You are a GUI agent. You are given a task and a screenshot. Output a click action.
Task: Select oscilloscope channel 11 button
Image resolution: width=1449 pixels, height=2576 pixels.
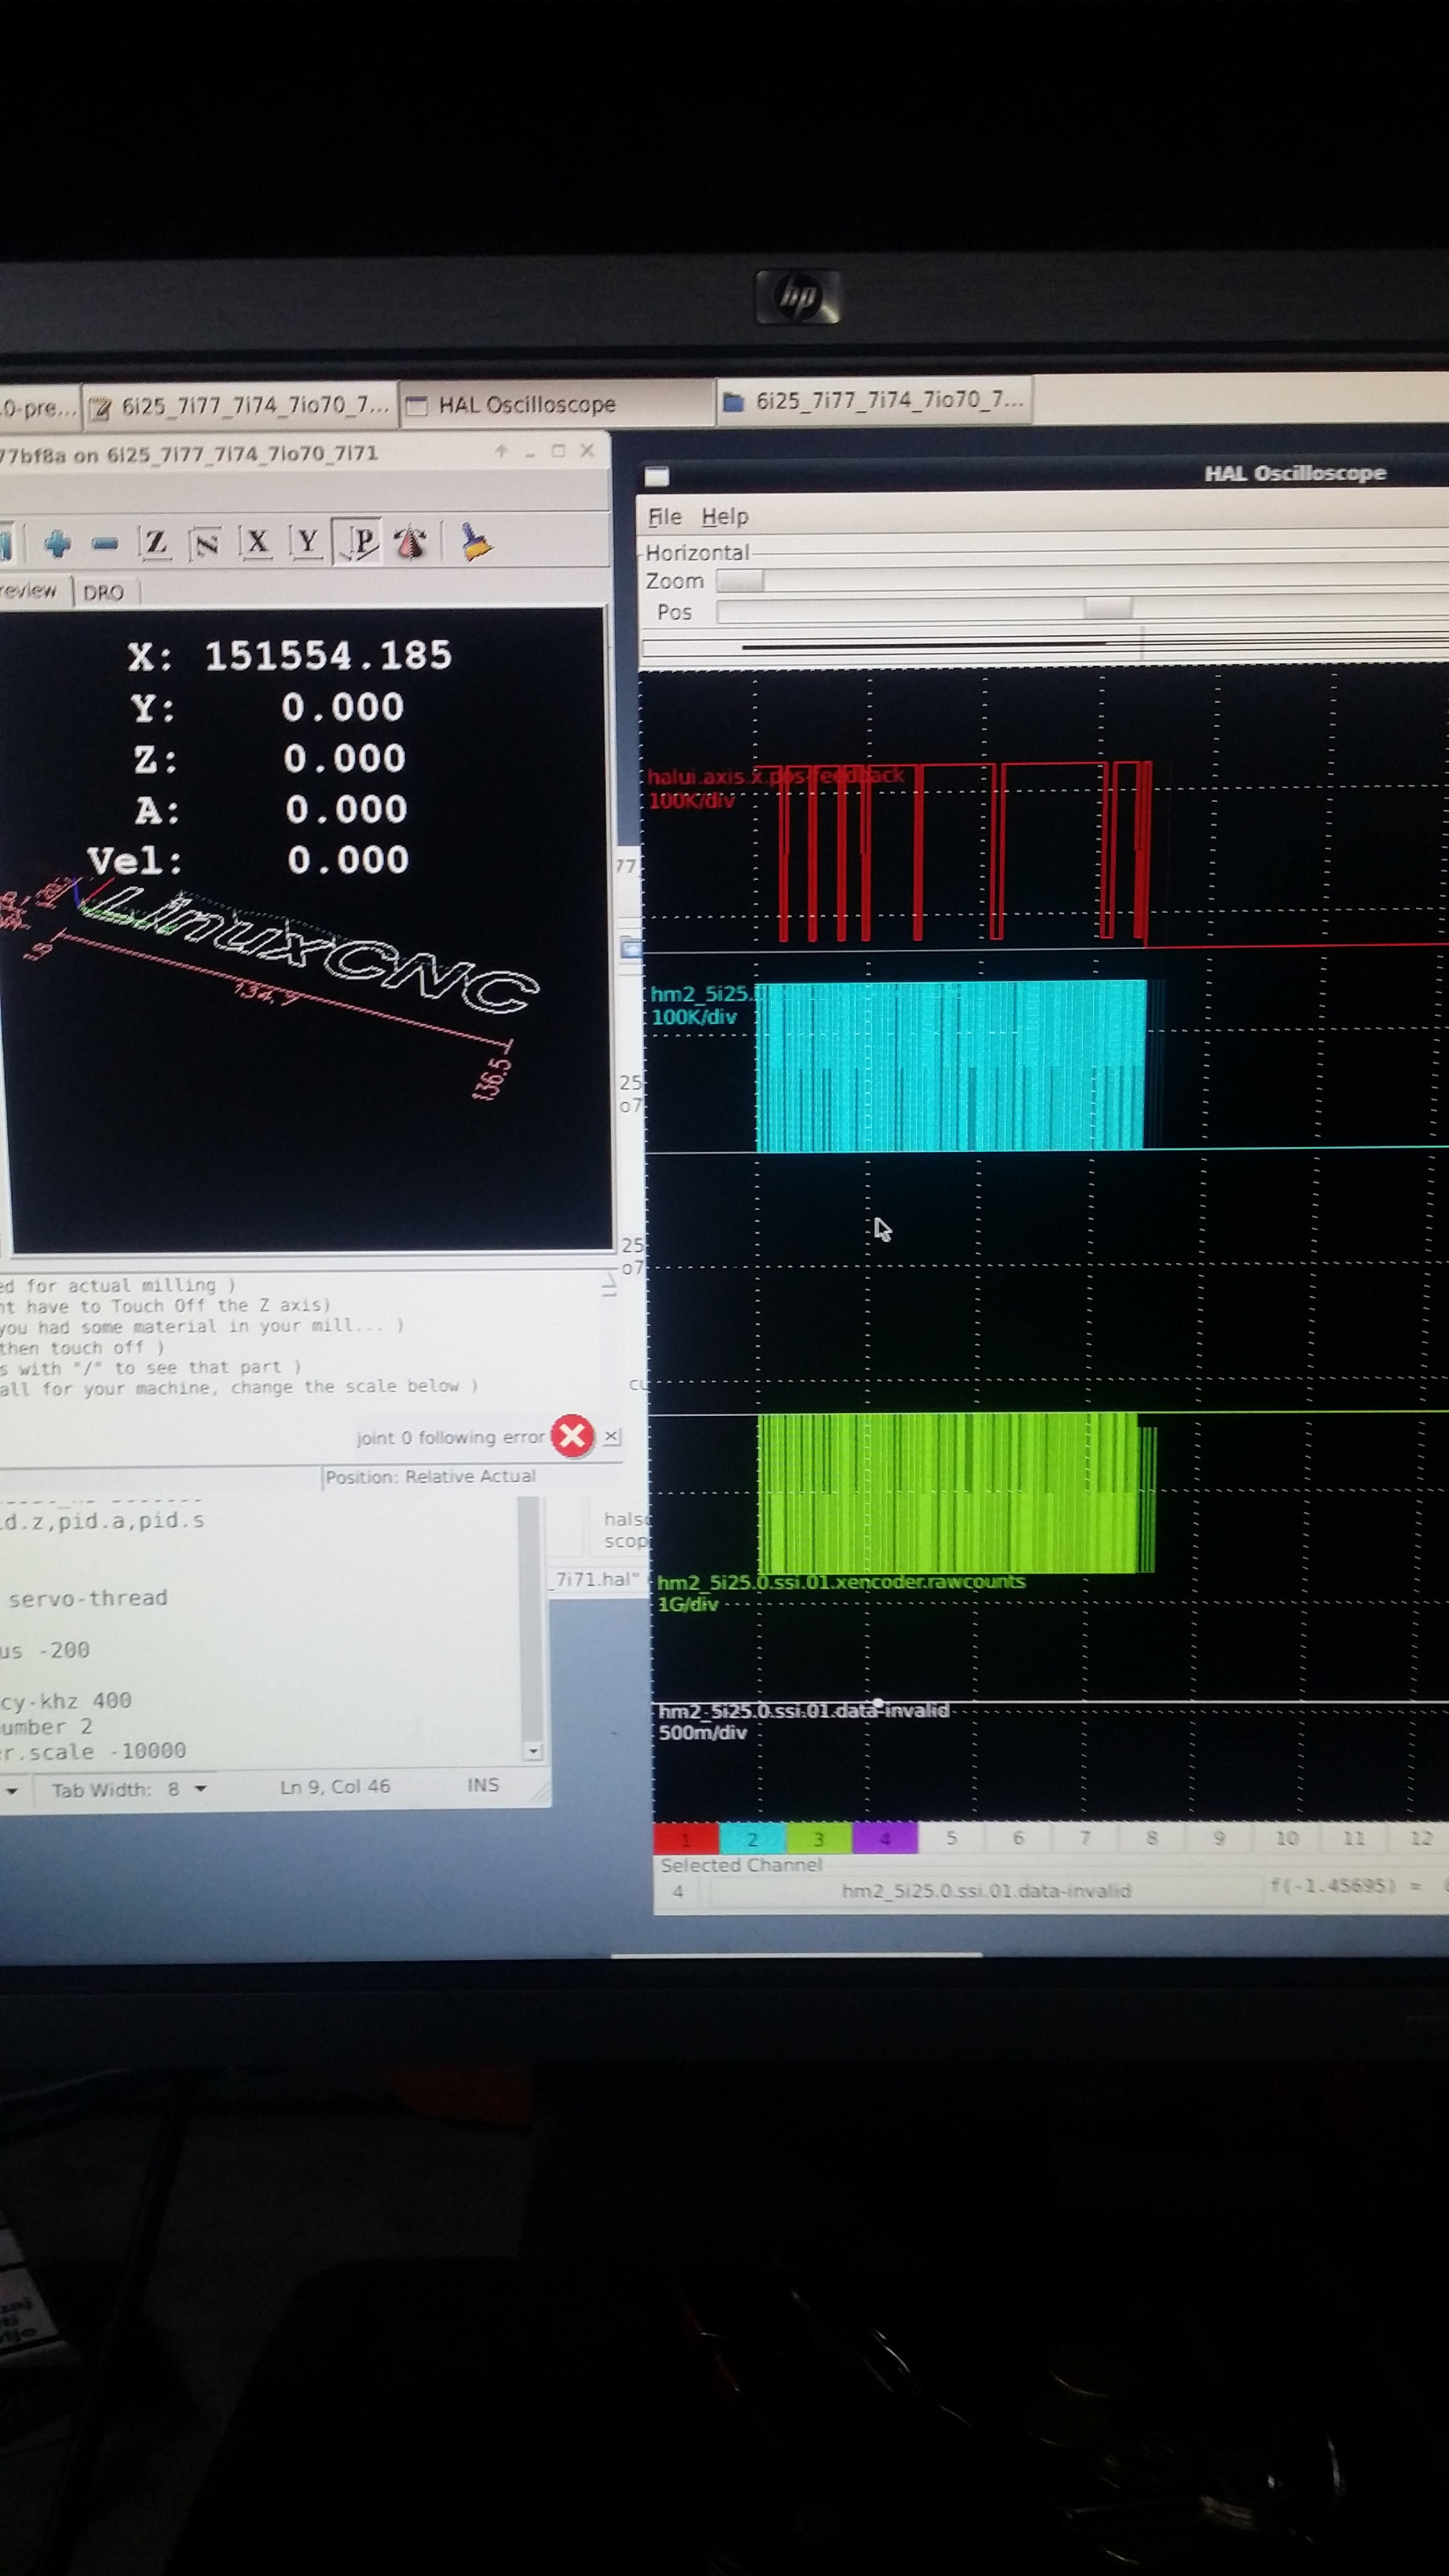click(x=1353, y=1838)
